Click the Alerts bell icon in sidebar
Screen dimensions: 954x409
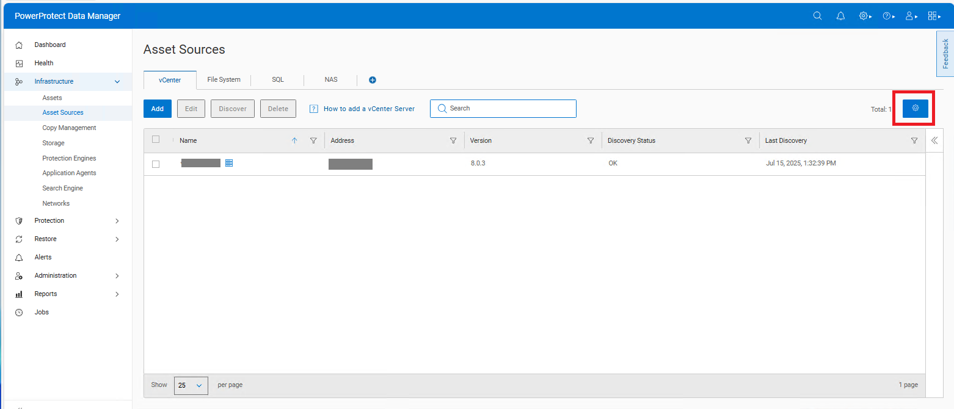[x=19, y=258]
